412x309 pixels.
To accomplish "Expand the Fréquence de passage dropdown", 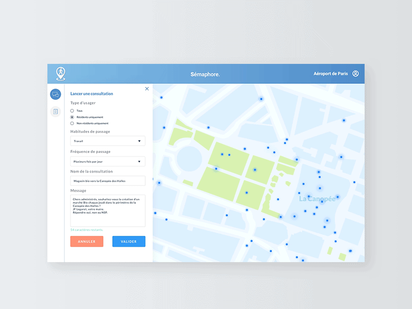I will 108,161.
